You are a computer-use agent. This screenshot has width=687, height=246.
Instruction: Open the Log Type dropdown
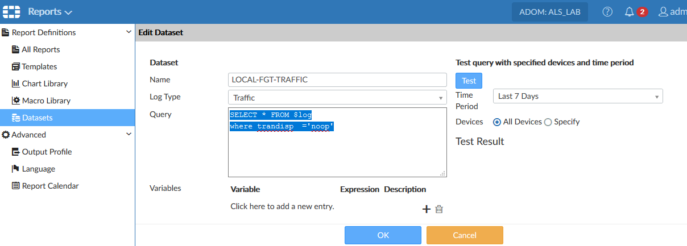pyautogui.click(x=337, y=97)
